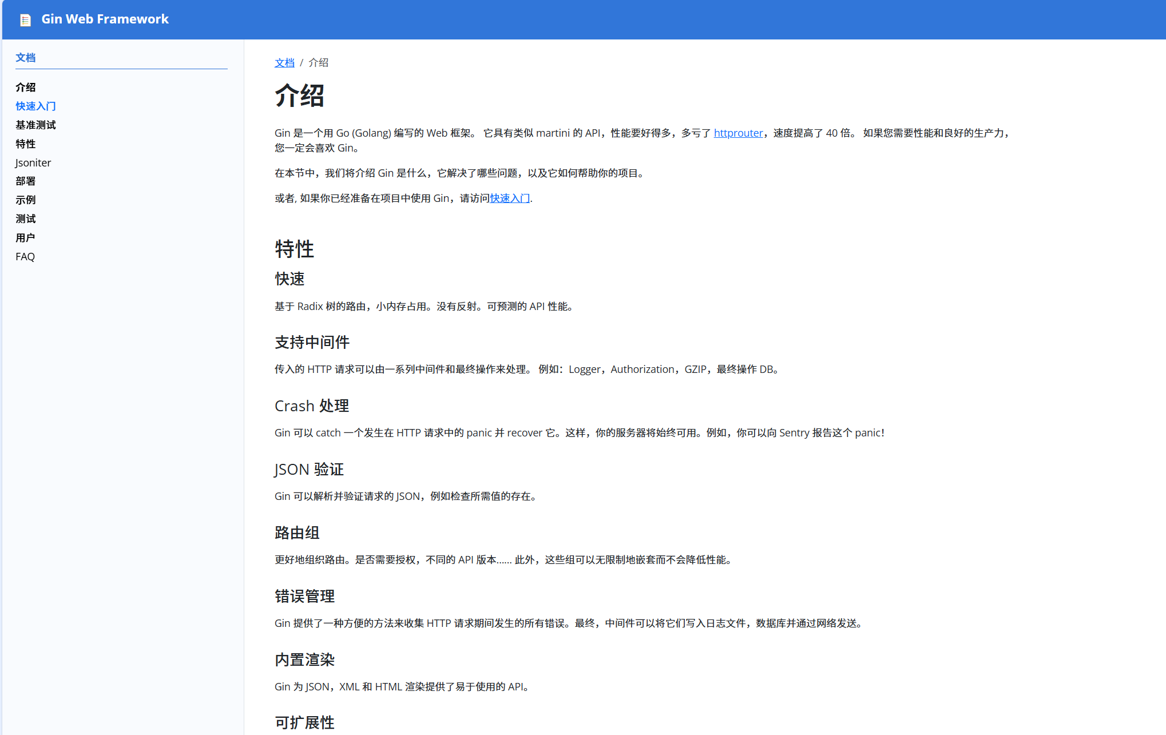Open the 文档 sidebar section heading
Image resolution: width=1166 pixels, height=735 pixels.
[x=26, y=58]
